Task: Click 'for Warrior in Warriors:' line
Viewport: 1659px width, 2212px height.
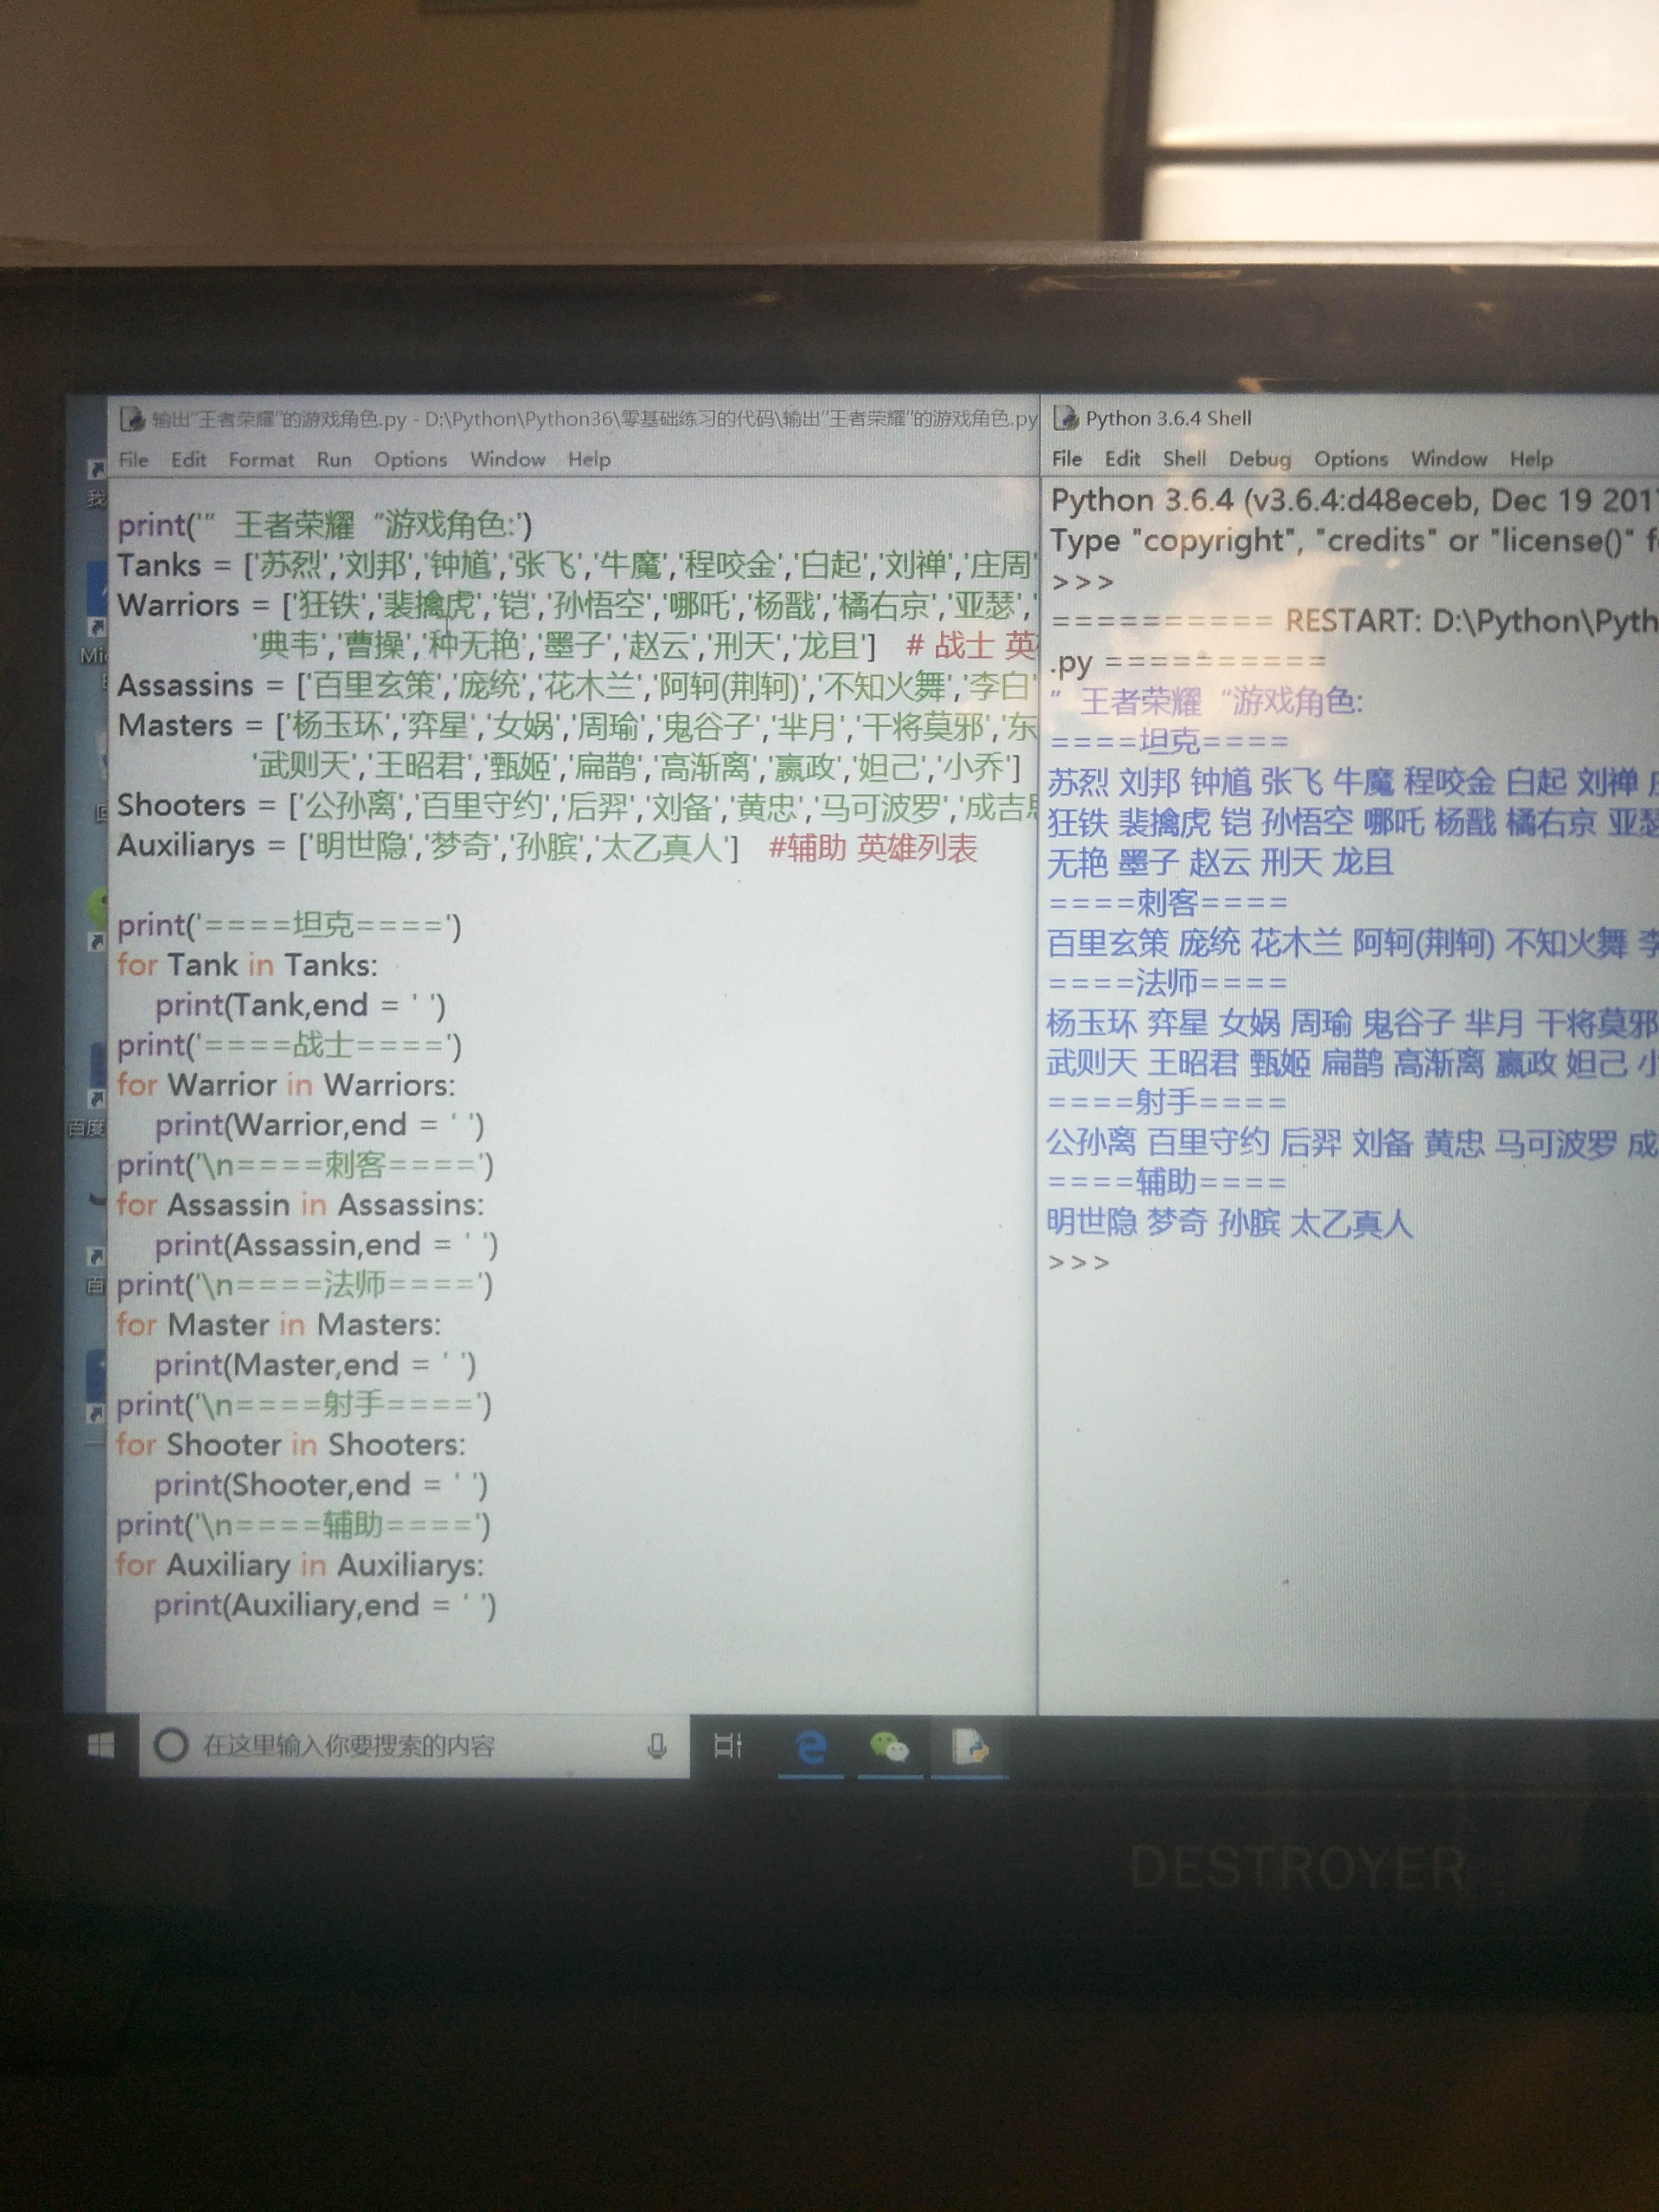Action: click(286, 1085)
